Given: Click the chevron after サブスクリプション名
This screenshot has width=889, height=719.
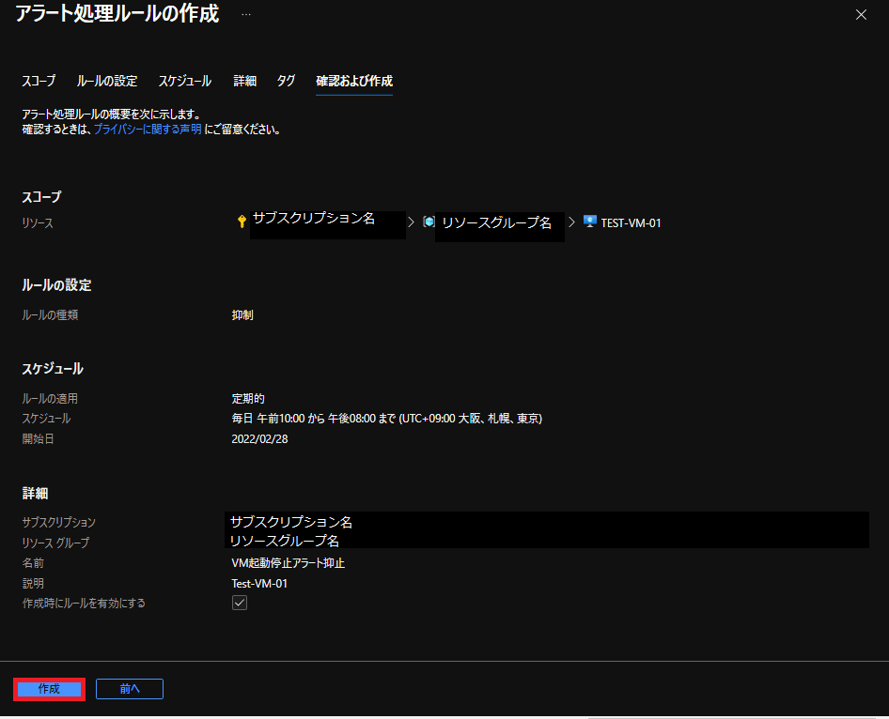Looking at the screenshot, I should click(411, 222).
